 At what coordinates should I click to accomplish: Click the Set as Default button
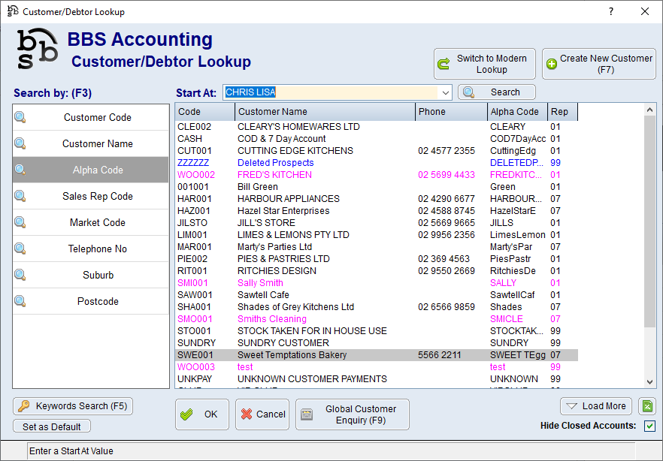coord(52,426)
